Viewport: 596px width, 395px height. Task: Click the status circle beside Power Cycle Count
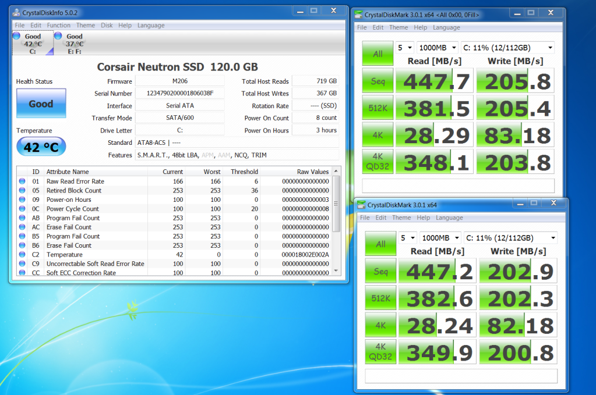click(x=22, y=209)
